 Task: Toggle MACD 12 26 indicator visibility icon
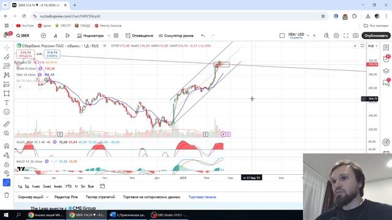click(47, 161)
